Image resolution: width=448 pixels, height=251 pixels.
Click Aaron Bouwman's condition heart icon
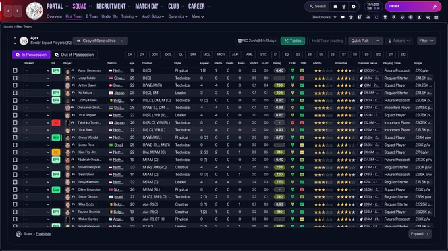[293, 70]
